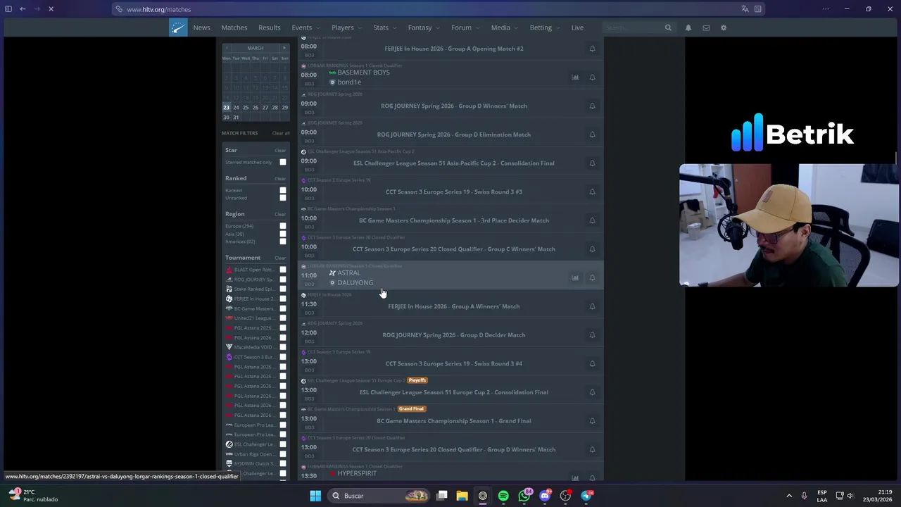Open the settings gear icon in HLTV header
The image size is (901, 507).
pos(723,27)
